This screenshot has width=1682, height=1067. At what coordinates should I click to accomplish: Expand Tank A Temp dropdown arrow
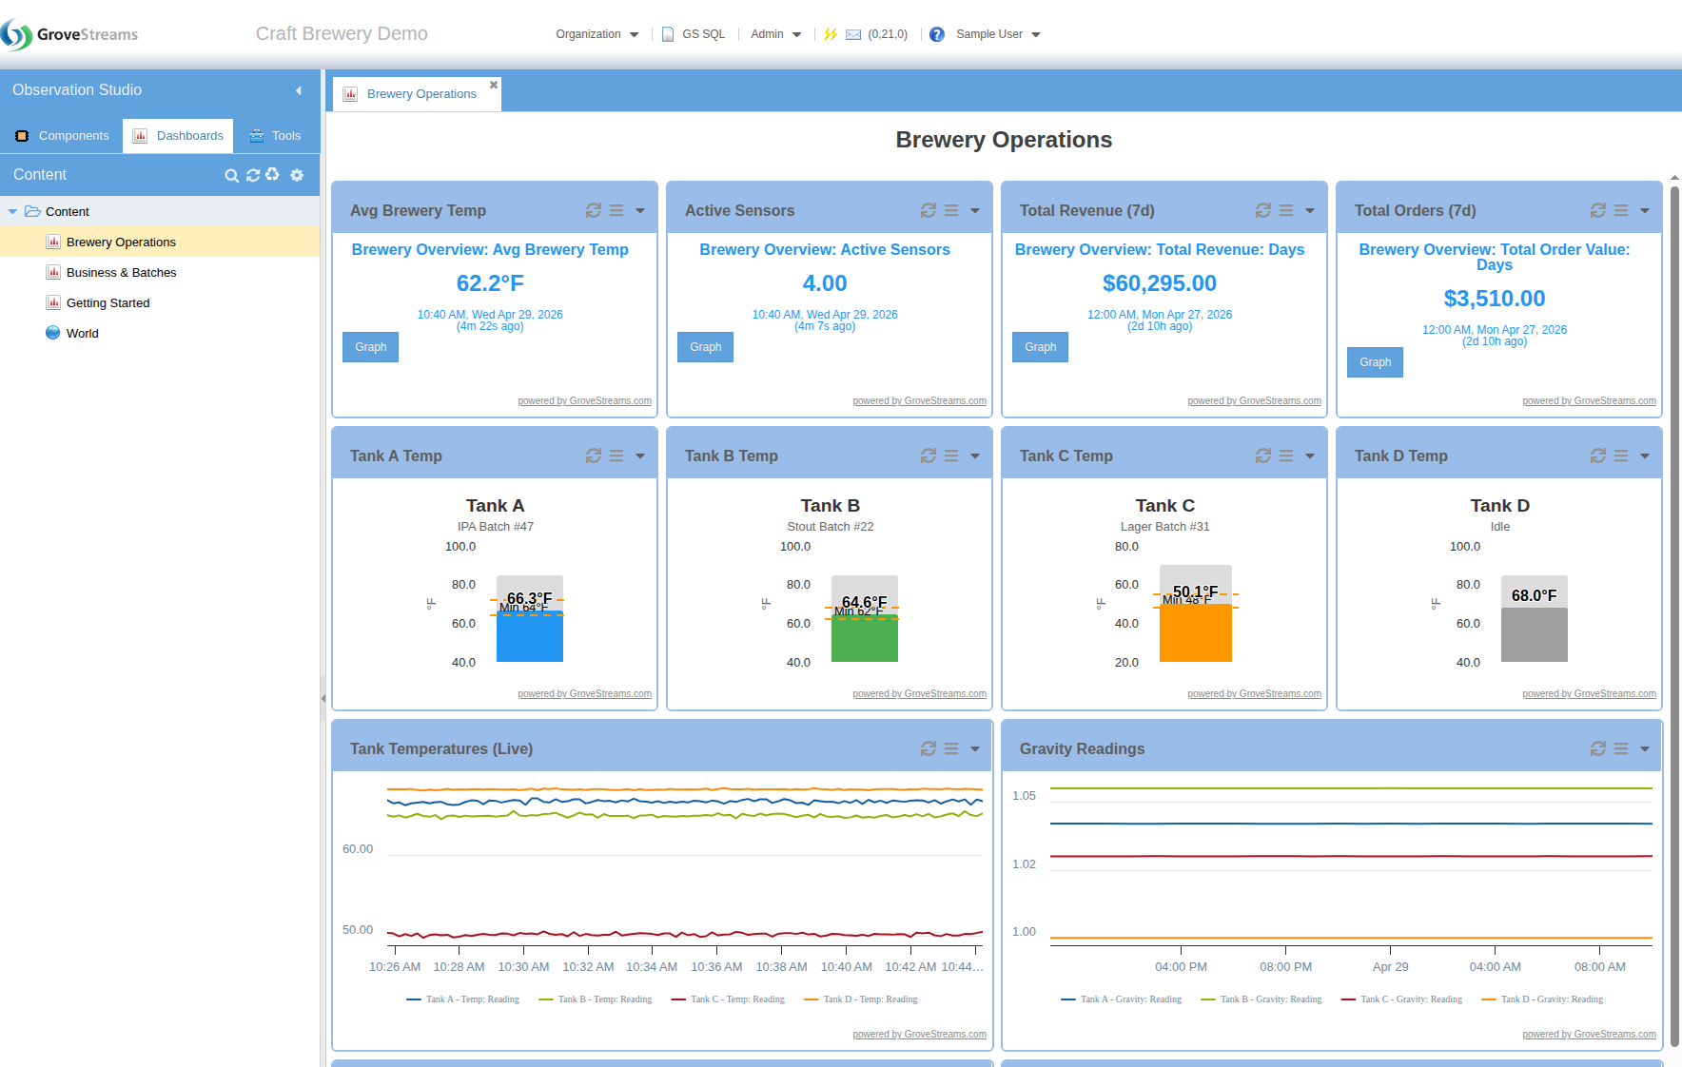(640, 456)
